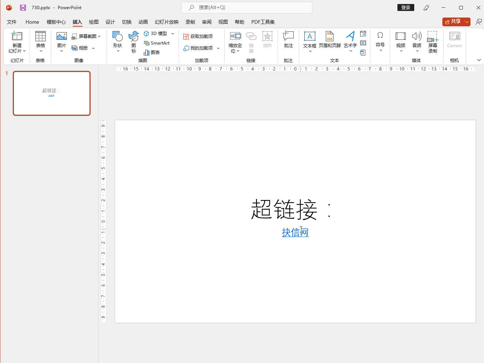
Task: Expand the Screenshot (屏幕截图) dropdown arrow
Action: (x=99, y=37)
